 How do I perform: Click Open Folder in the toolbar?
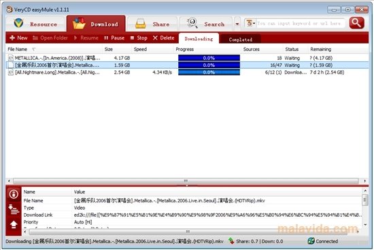point(50,37)
